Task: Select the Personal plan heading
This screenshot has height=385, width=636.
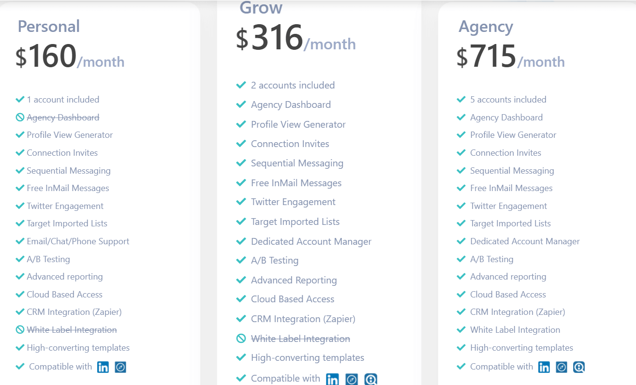Action: (x=49, y=26)
